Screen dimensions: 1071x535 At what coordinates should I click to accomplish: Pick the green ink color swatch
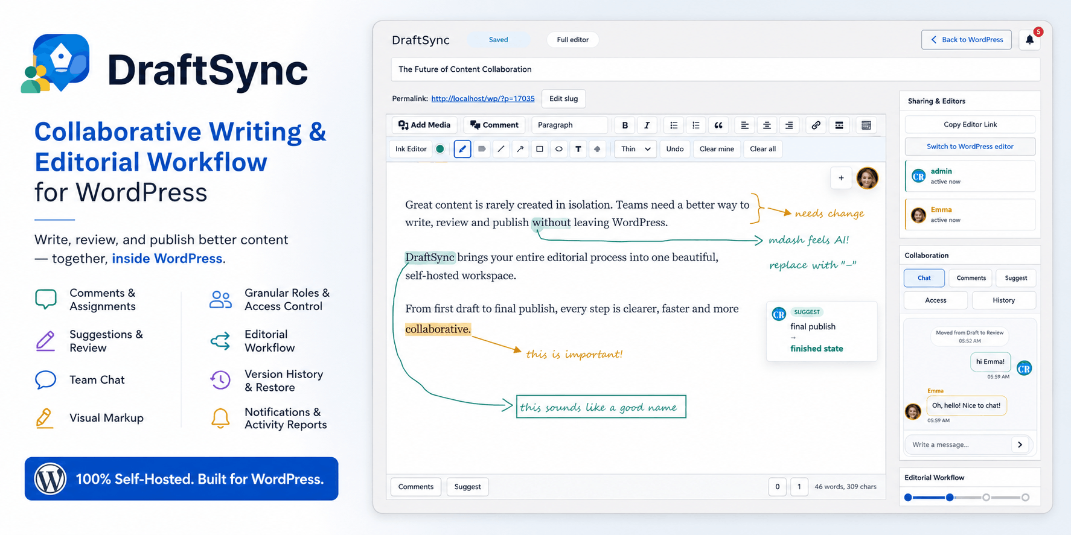[440, 149]
